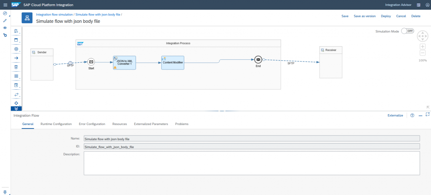Click the legal scales icon at sidebar bottom

(5, 192)
